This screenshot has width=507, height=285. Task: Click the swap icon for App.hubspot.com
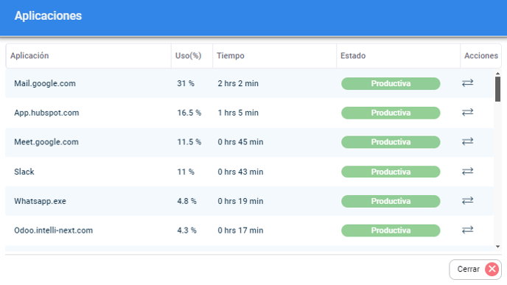467,113
